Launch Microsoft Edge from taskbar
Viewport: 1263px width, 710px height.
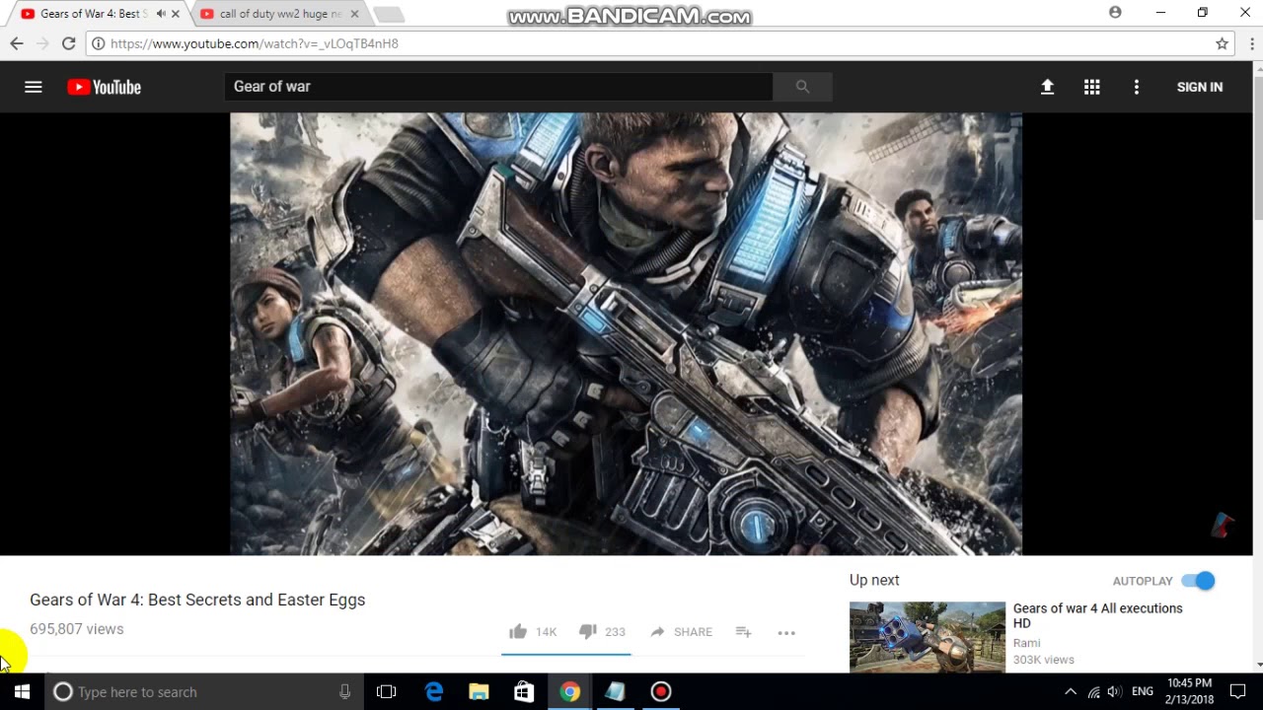[x=434, y=692]
